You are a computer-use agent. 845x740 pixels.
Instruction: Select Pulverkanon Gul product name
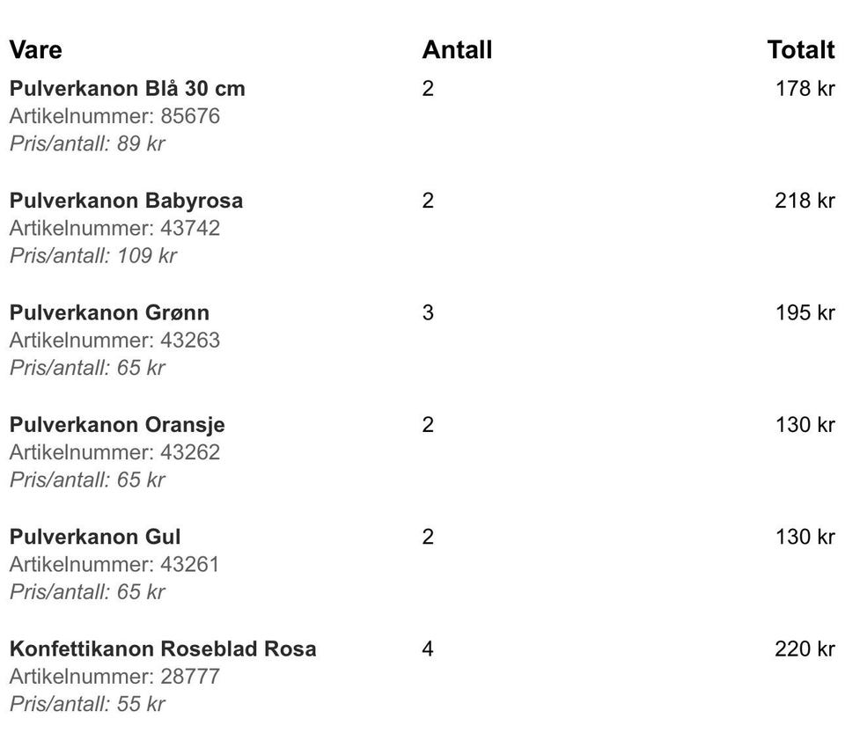coord(95,537)
